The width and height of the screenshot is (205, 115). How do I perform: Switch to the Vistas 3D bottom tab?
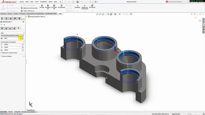[x=17, y=112]
